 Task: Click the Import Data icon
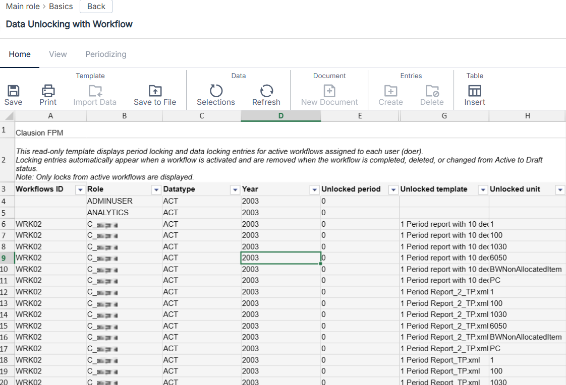[x=95, y=91]
